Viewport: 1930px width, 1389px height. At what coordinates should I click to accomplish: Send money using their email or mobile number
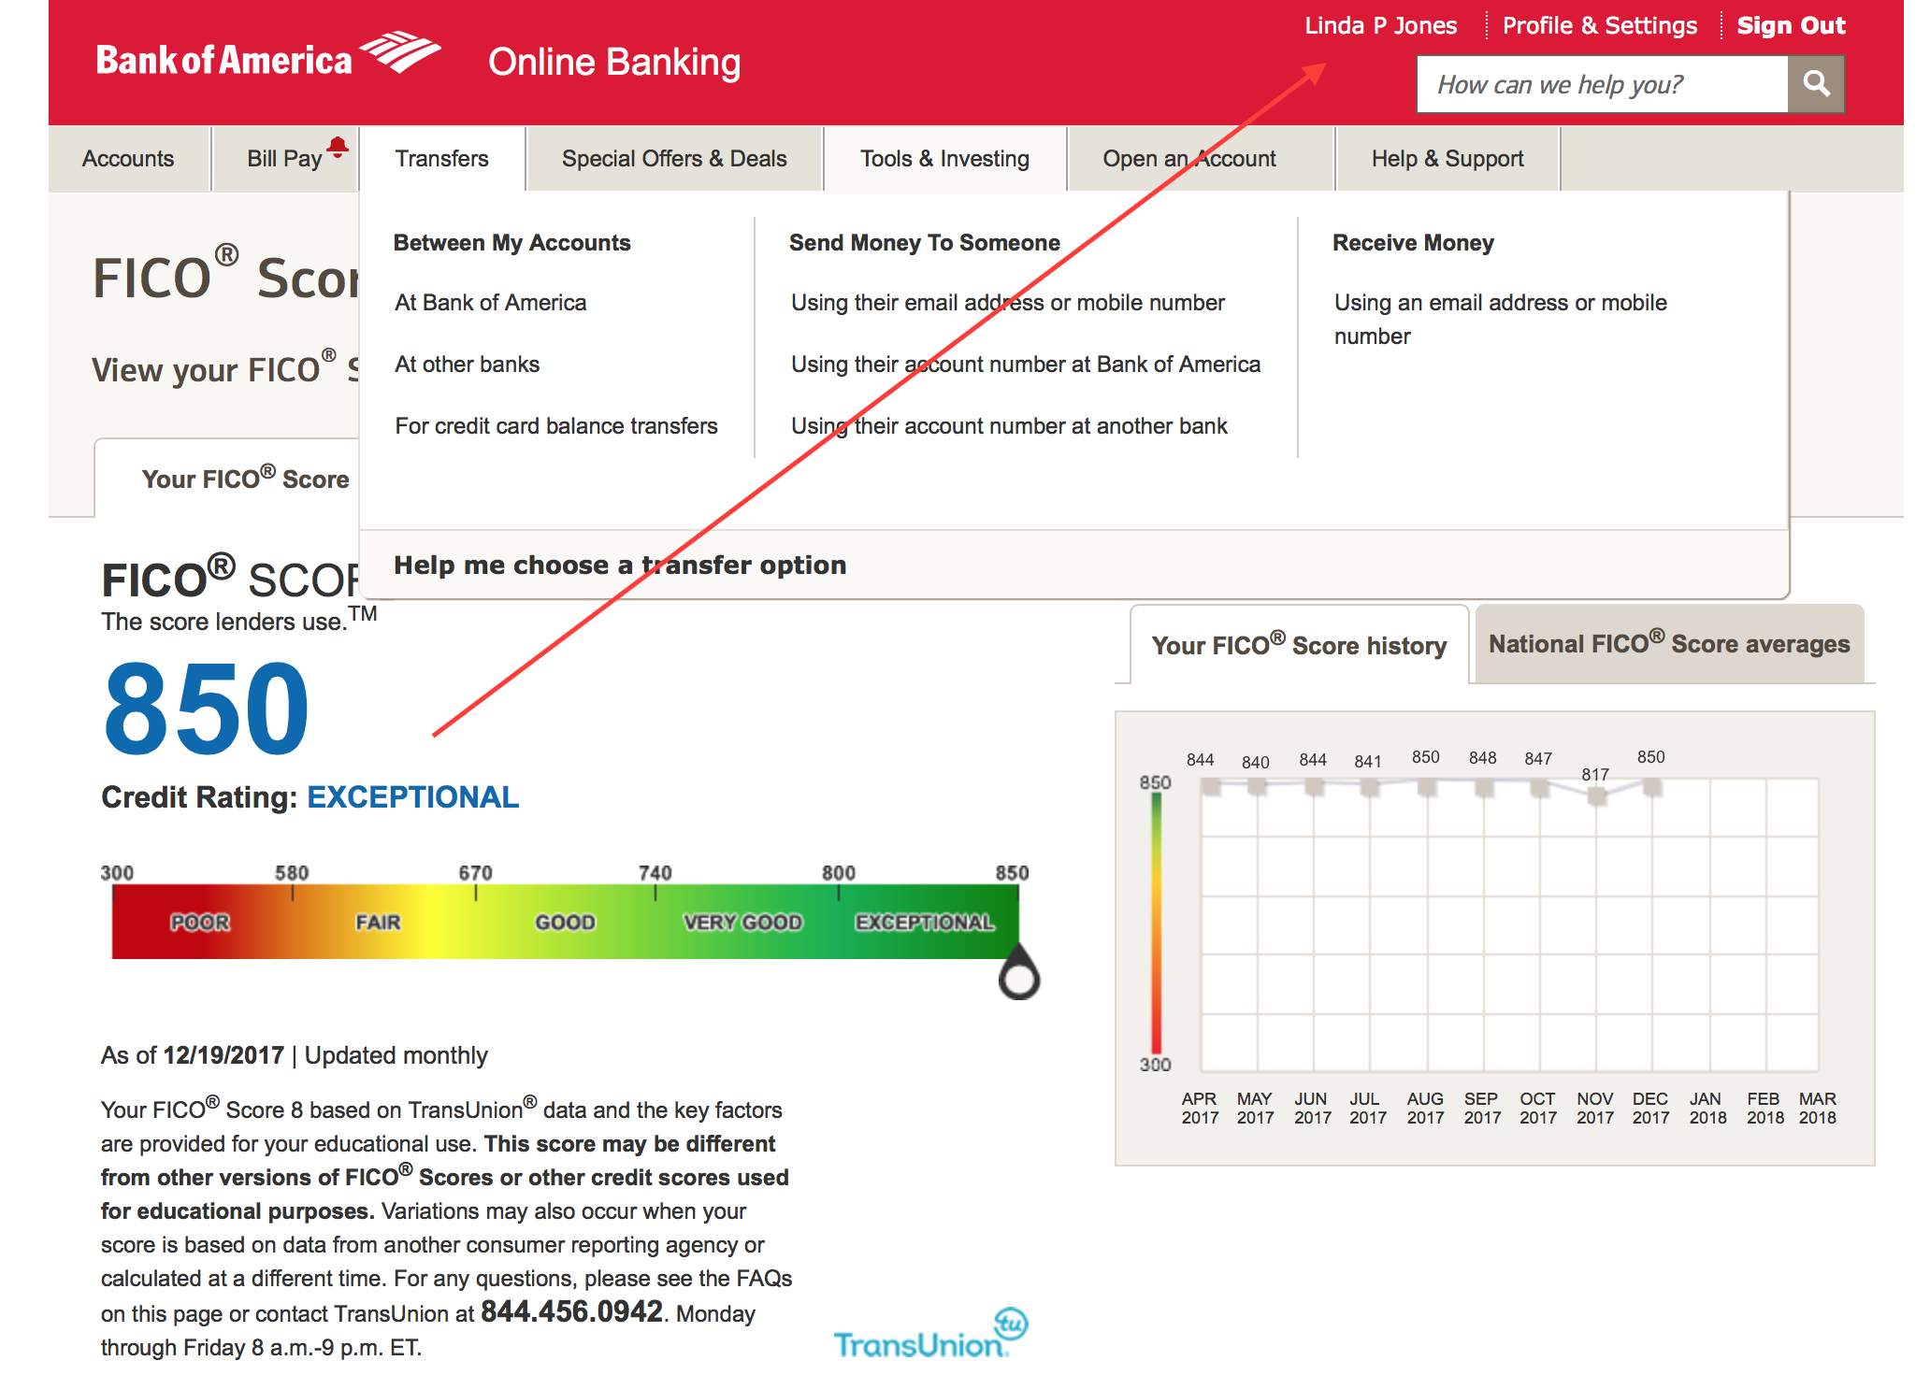[1008, 303]
